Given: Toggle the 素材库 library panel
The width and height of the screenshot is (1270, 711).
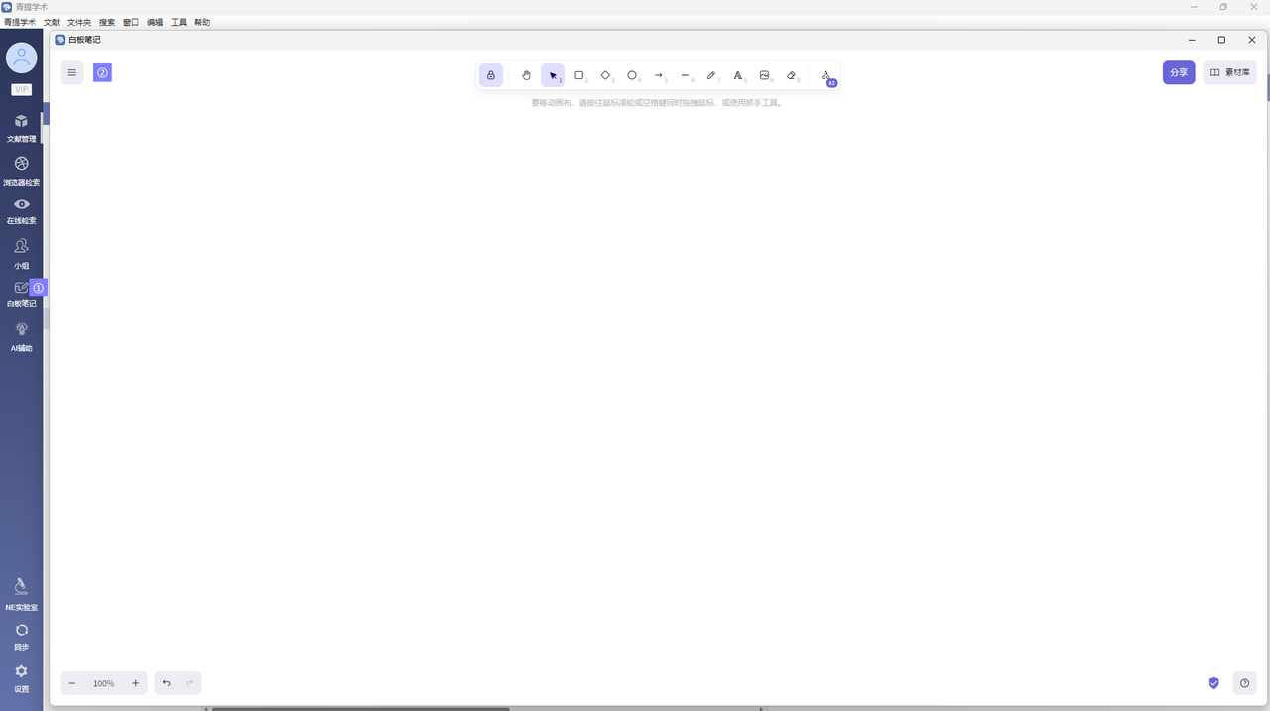Looking at the screenshot, I should pos(1229,72).
